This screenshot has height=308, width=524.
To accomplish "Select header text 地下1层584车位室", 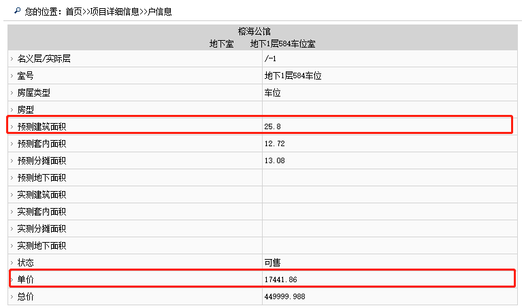I will click(x=282, y=44).
